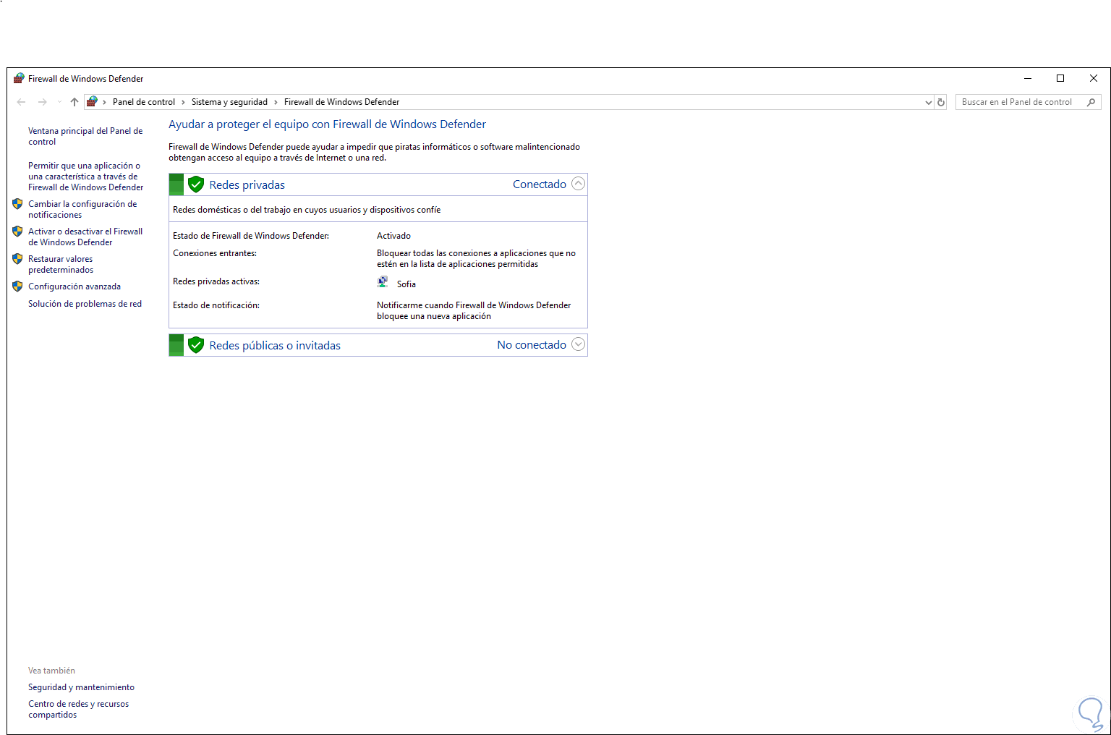Click the search magnifier icon

click(x=1091, y=102)
